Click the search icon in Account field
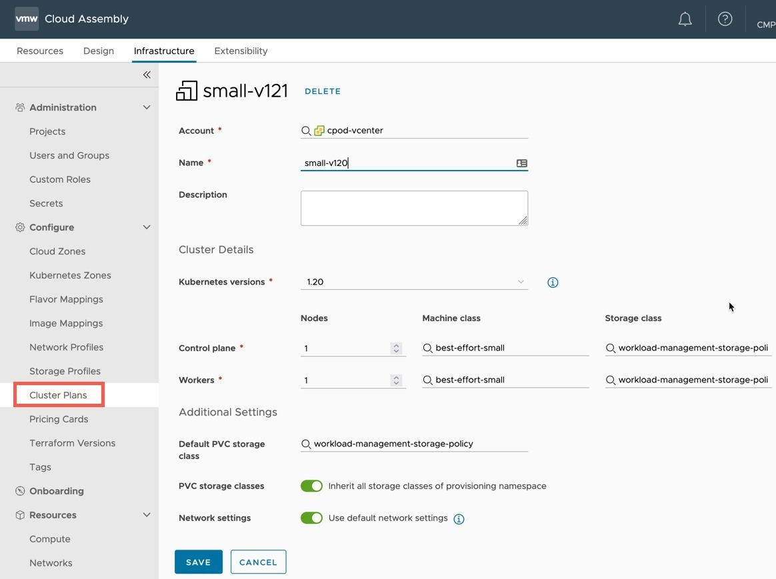The height and width of the screenshot is (579, 776). point(306,131)
